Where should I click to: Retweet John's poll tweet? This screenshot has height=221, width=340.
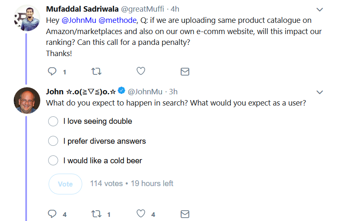(96, 214)
